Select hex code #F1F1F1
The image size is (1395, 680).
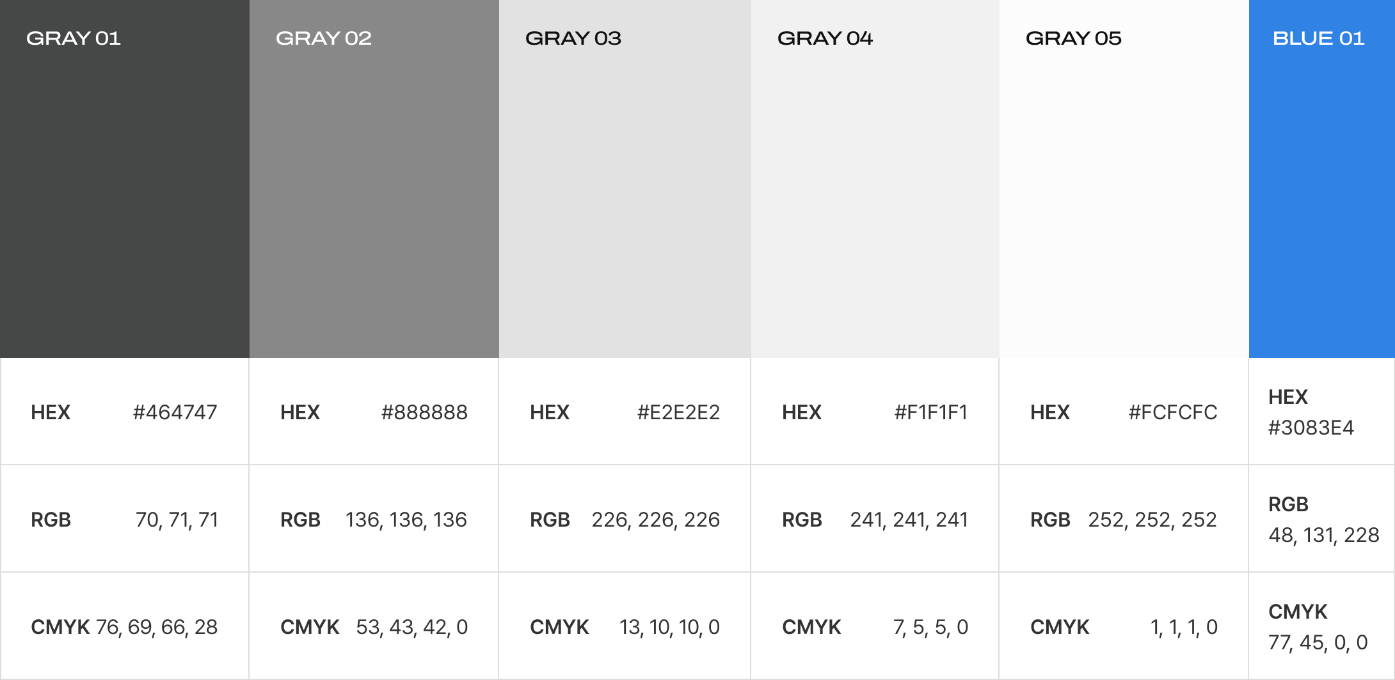(931, 412)
